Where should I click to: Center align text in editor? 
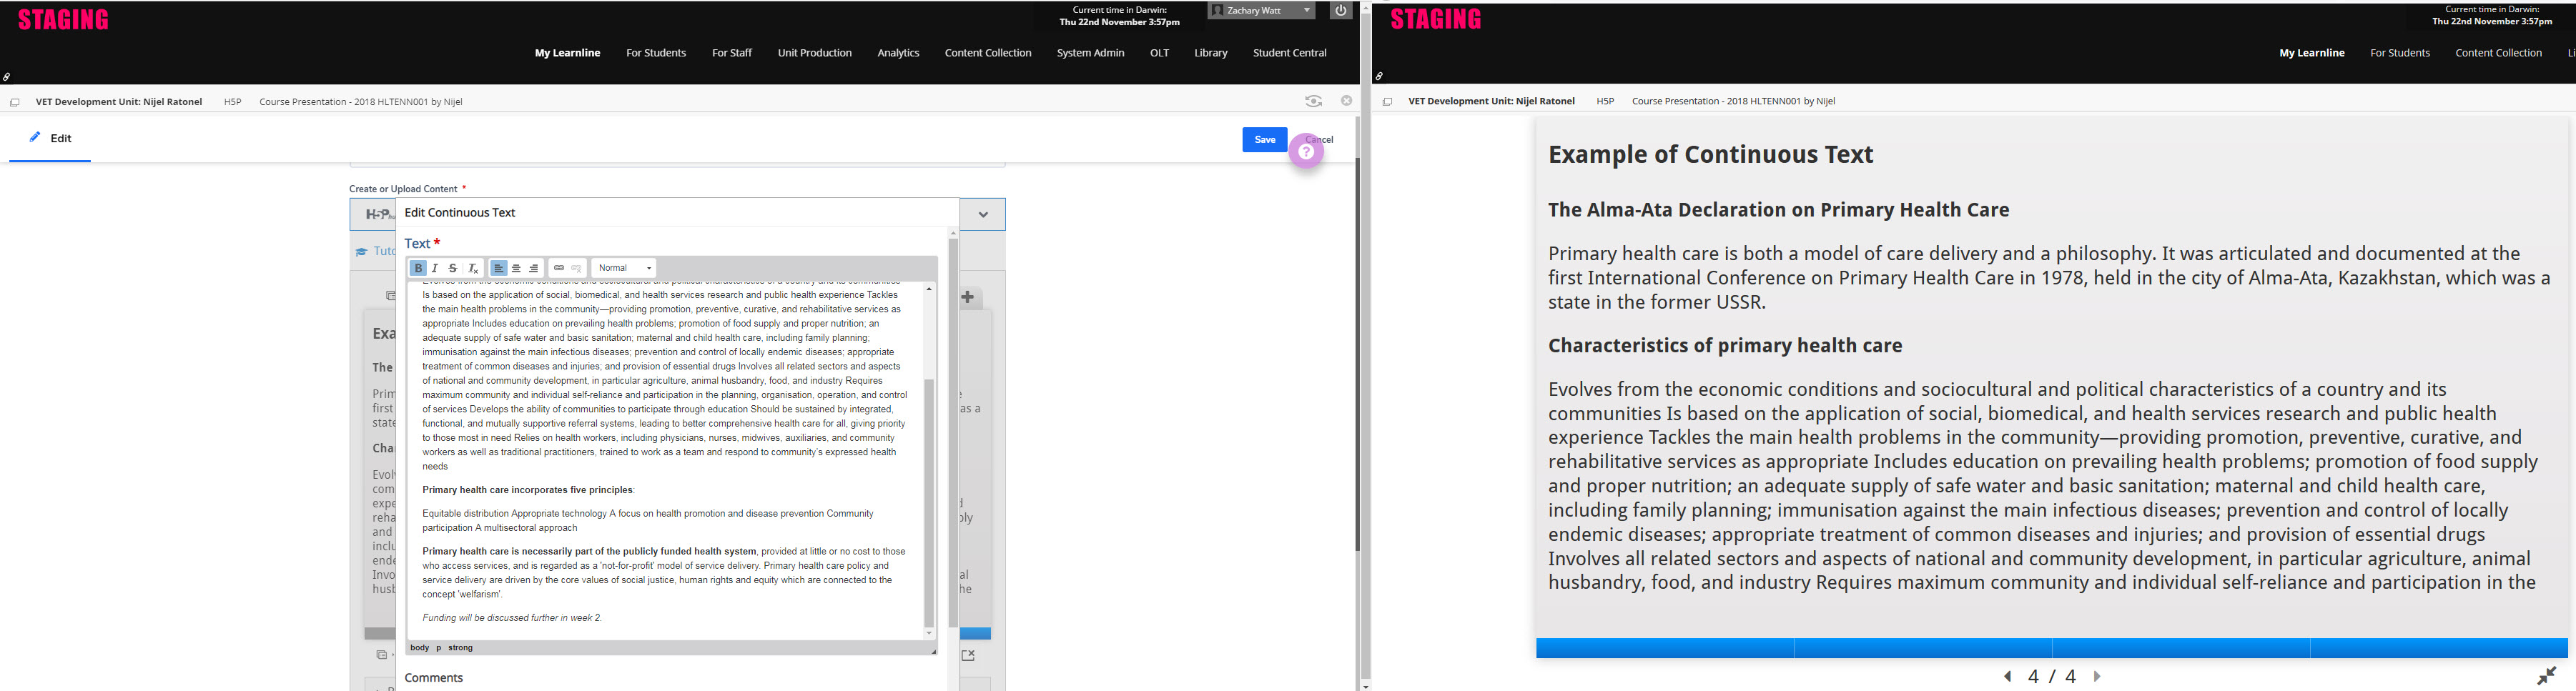click(516, 268)
